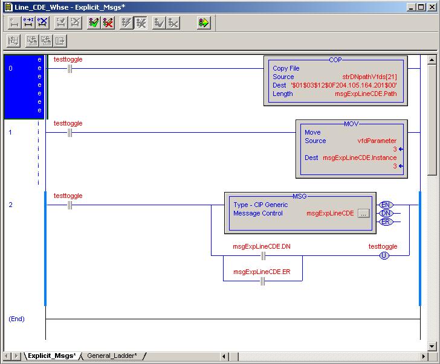The height and width of the screenshot is (364, 440).
Task: Select the COP instruction title
Action: point(335,60)
